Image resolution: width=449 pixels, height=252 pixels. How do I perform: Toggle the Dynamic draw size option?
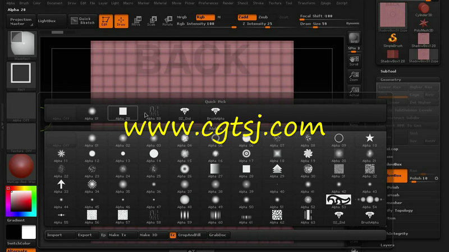point(352,24)
